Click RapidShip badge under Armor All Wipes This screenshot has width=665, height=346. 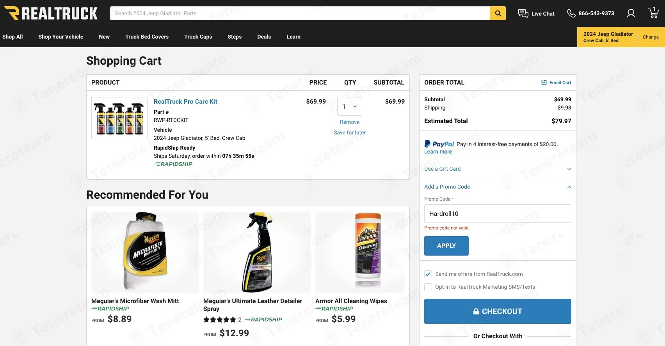click(x=334, y=309)
